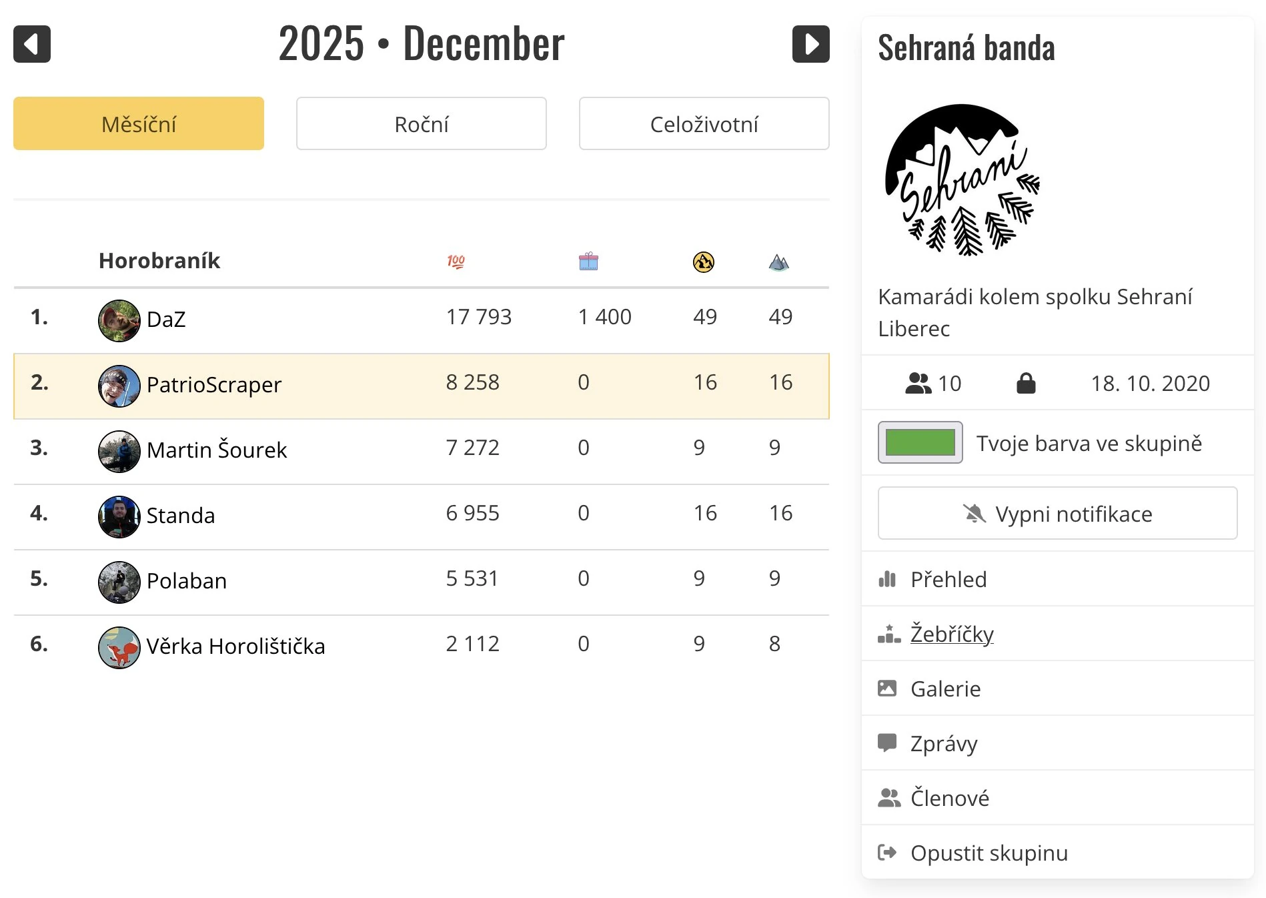Screen dimensions: 1266x898
Task: Sort by the grey mountains column icon
Action: click(778, 262)
